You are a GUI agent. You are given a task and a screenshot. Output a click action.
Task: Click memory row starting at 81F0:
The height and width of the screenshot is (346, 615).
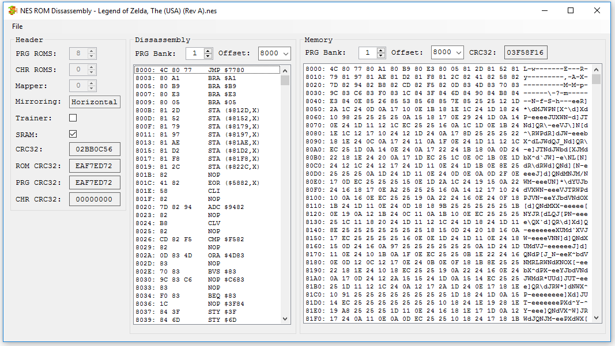447,318
